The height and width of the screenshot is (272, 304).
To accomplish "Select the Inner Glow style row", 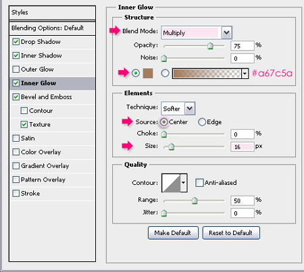I will click(53, 83).
